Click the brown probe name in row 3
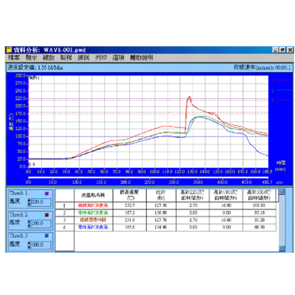The image size is (295, 295). 93,220
